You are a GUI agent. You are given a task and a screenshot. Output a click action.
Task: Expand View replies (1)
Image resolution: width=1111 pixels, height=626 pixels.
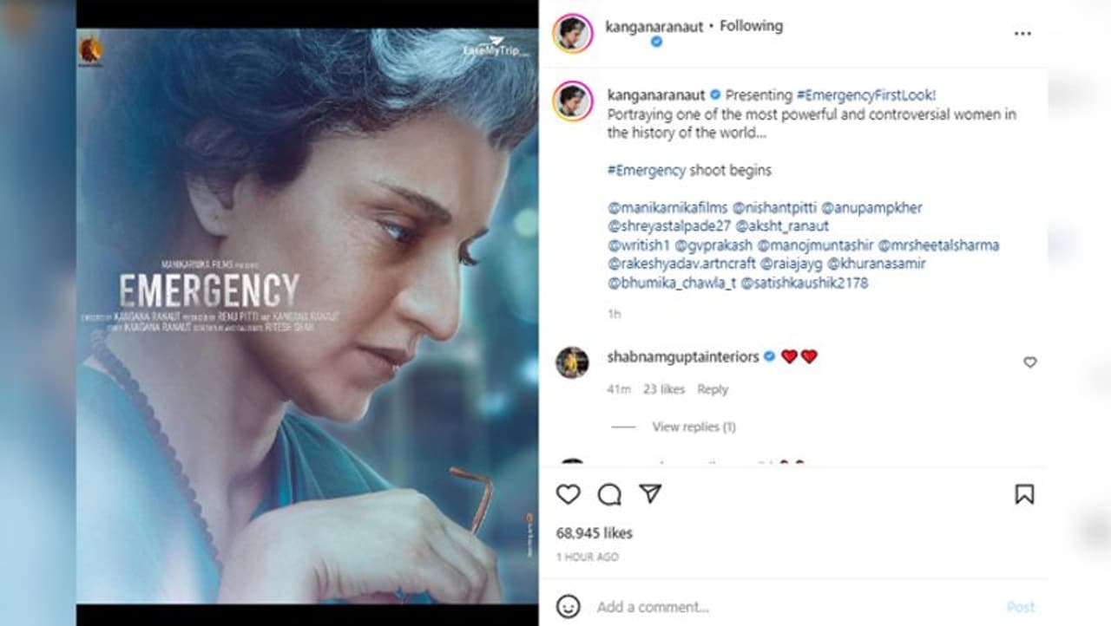click(694, 427)
